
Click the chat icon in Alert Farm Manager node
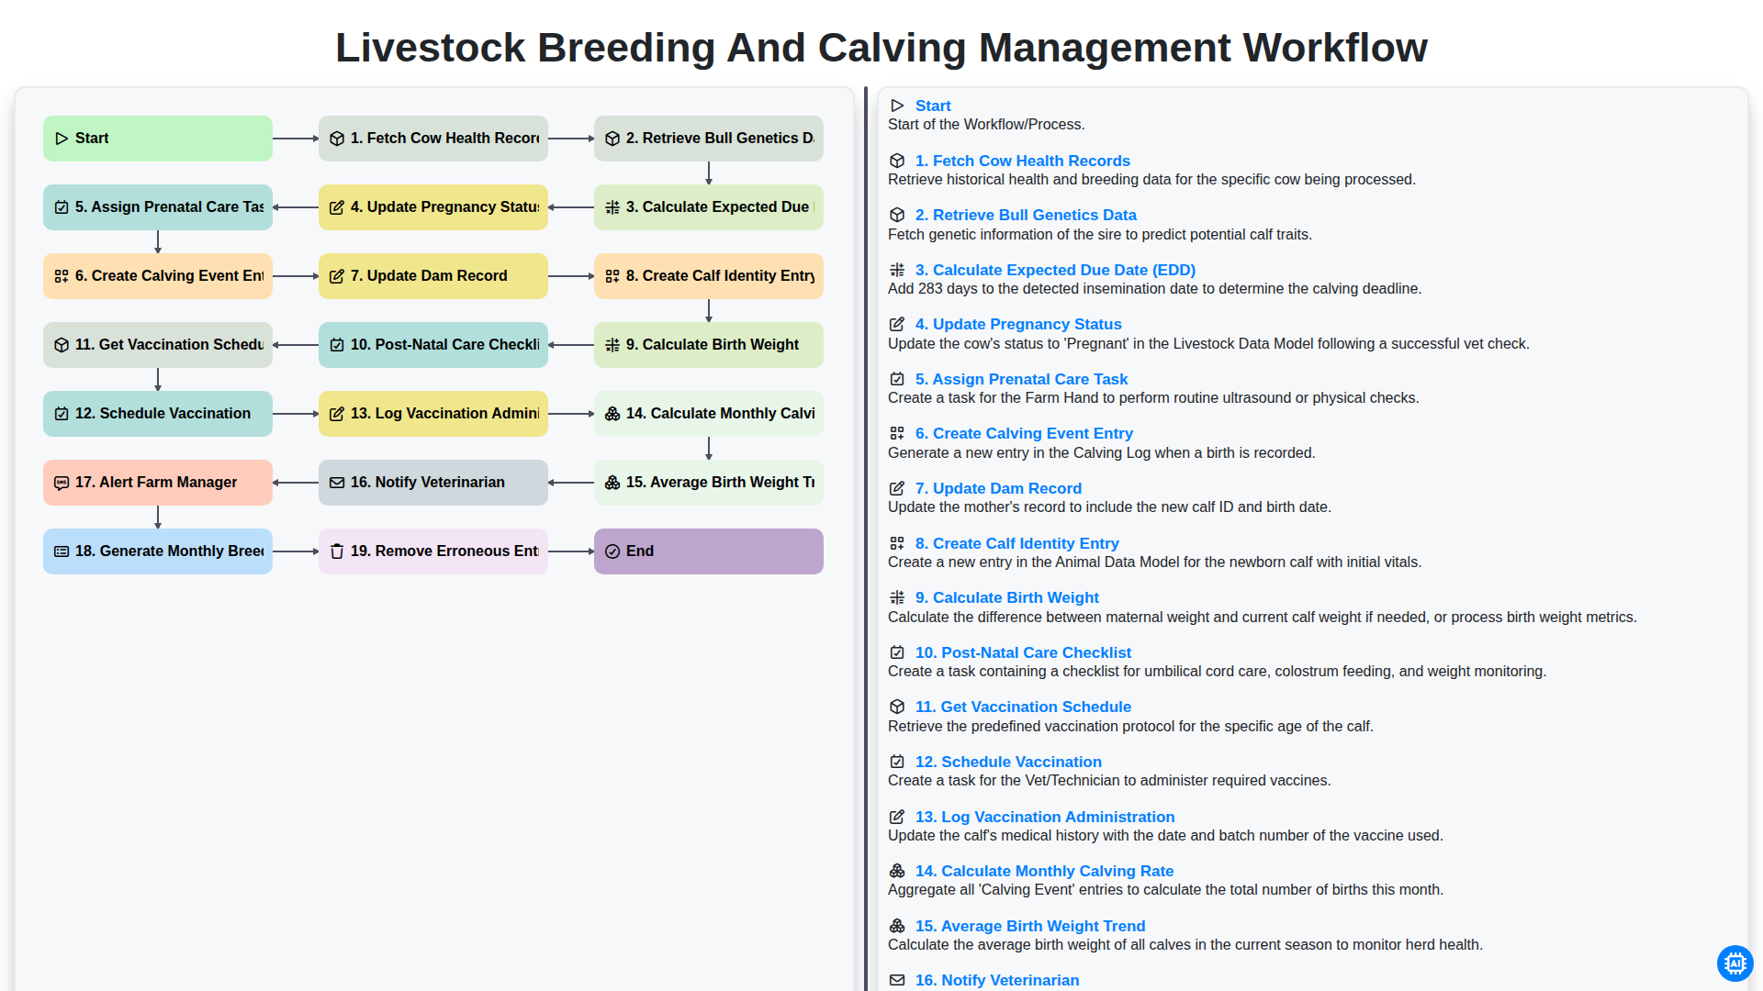62,483
